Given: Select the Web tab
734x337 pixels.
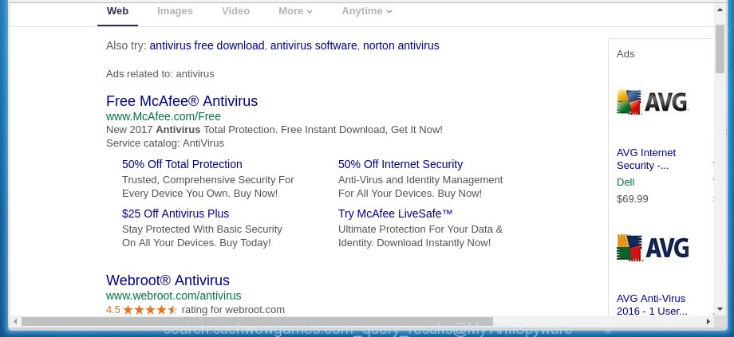Looking at the screenshot, I should [117, 10].
